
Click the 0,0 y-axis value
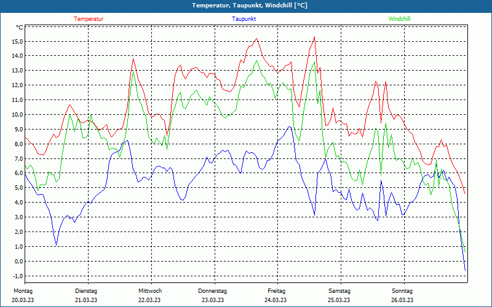[x=18, y=262]
